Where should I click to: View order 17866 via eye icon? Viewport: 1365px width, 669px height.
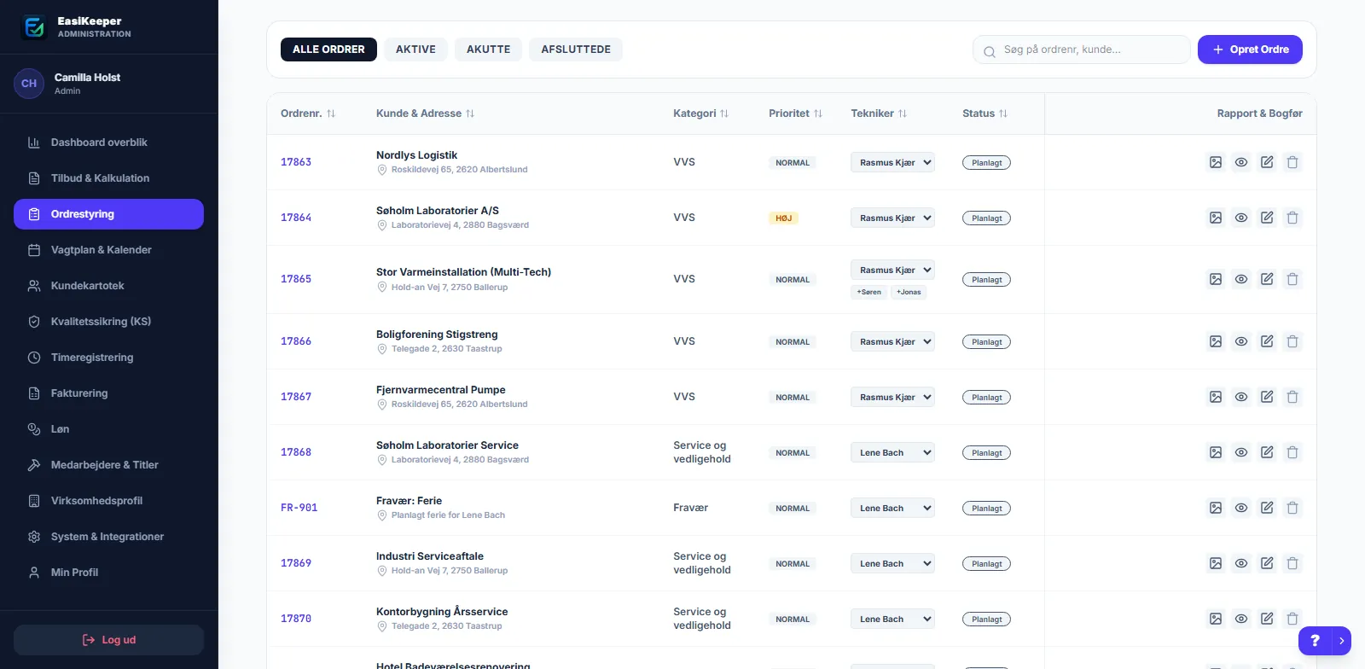(x=1241, y=341)
